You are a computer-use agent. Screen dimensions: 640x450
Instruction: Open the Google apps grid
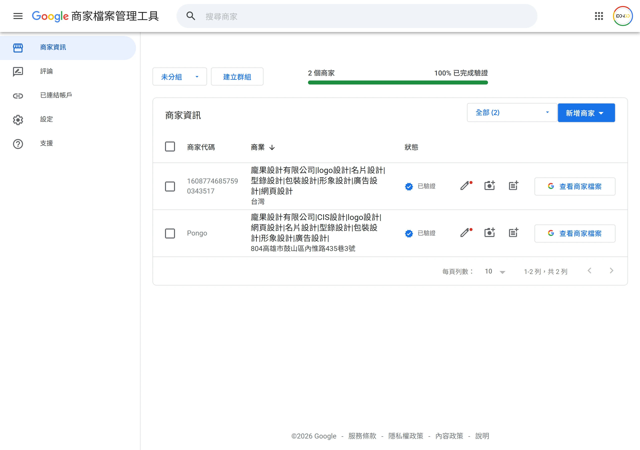pos(599,16)
